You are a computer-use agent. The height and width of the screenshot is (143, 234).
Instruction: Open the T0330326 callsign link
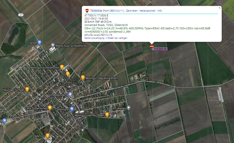click(x=96, y=11)
